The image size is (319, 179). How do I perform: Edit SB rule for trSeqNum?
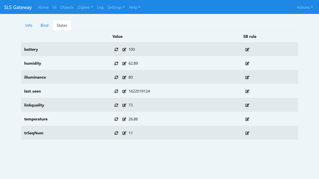click(247, 133)
